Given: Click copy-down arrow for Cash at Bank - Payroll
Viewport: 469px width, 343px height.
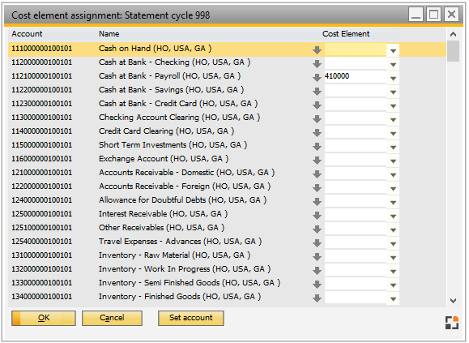Looking at the screenshot, I should [x=317, y=78].
